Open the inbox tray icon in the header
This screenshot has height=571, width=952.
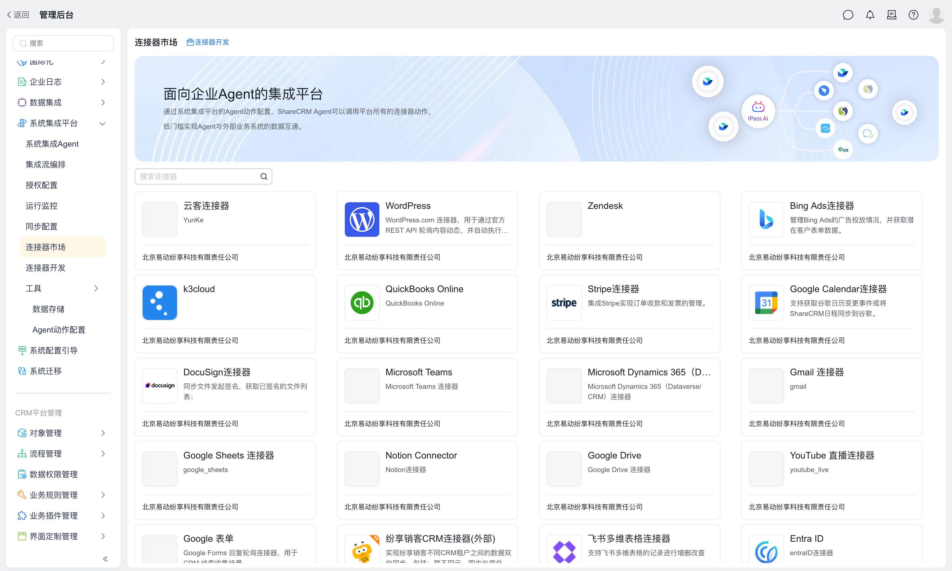(891, 15)
